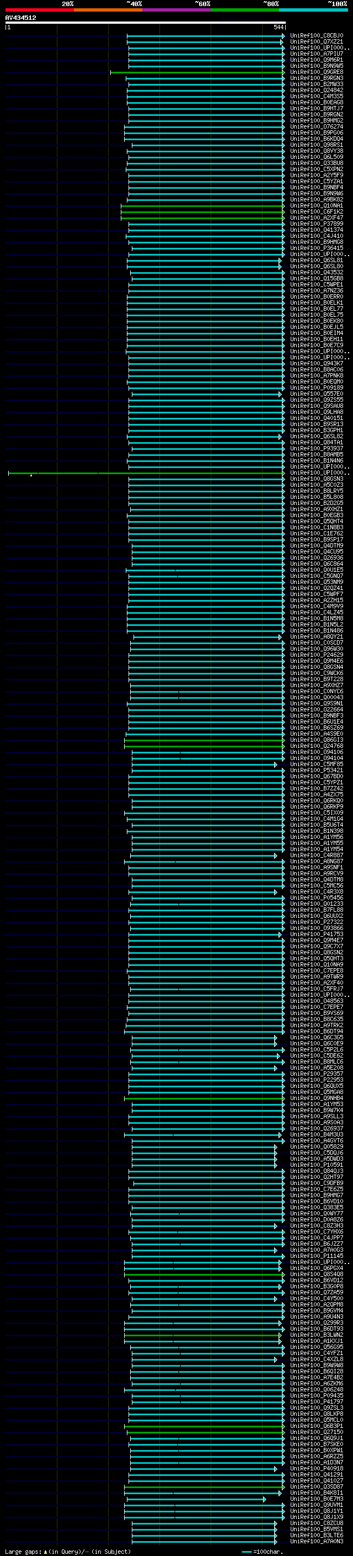The height and width of the screenshot is (1556, 353).
Task: Select hit label UniRef100_Q6L509
Action: [316, 157]
